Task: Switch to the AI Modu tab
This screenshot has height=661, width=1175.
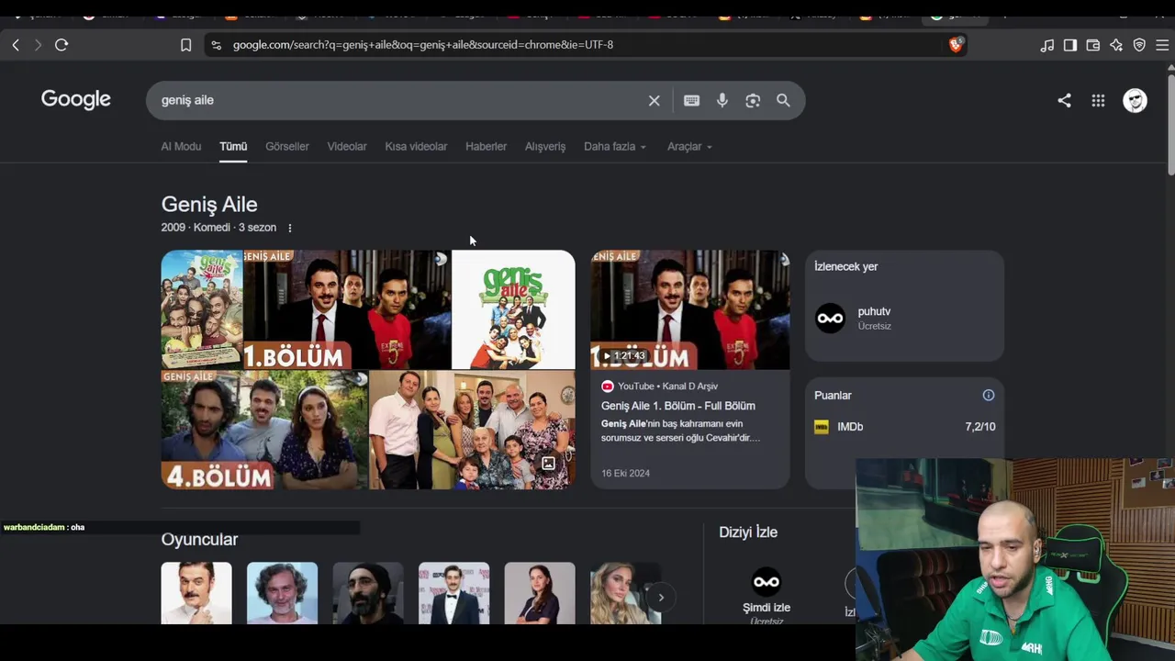Action: pos(181,147)
